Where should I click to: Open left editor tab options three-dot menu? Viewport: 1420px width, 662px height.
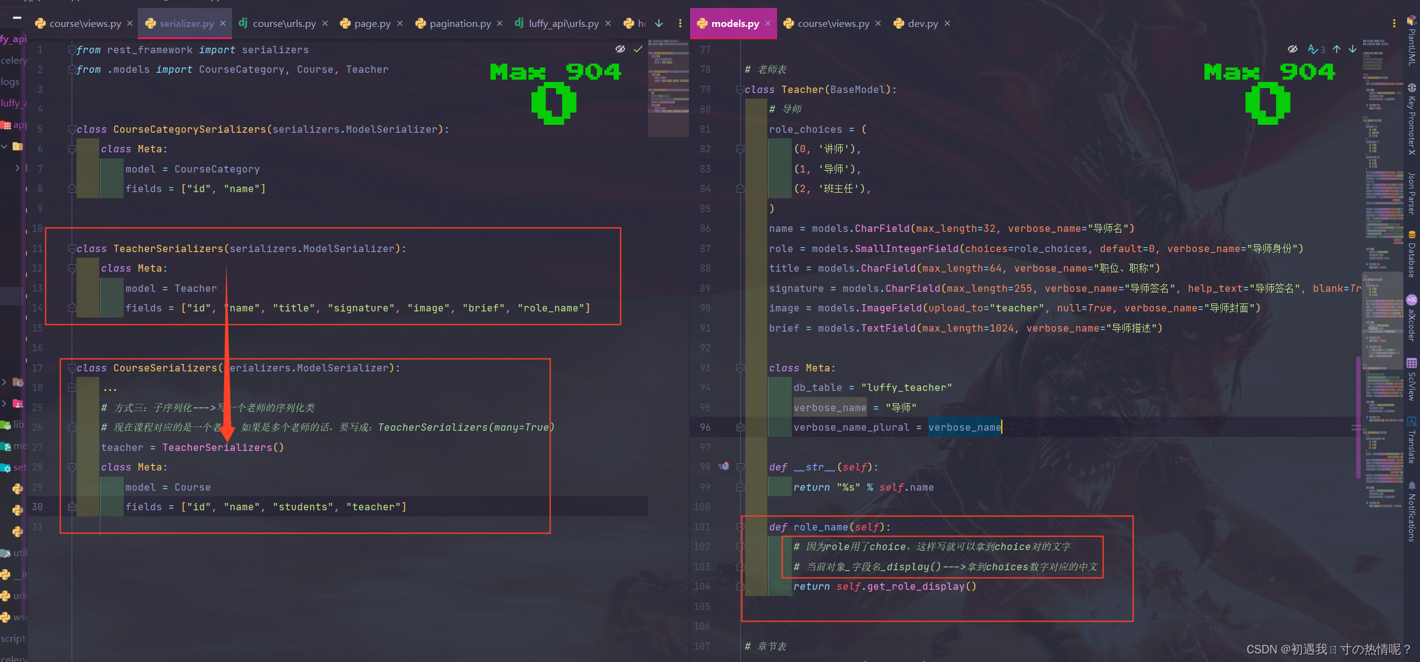click(680, 23)
